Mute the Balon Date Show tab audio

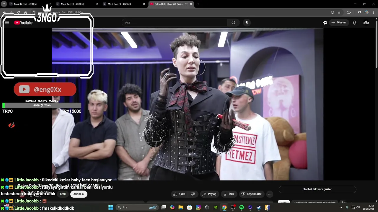[x=186, y=4]
